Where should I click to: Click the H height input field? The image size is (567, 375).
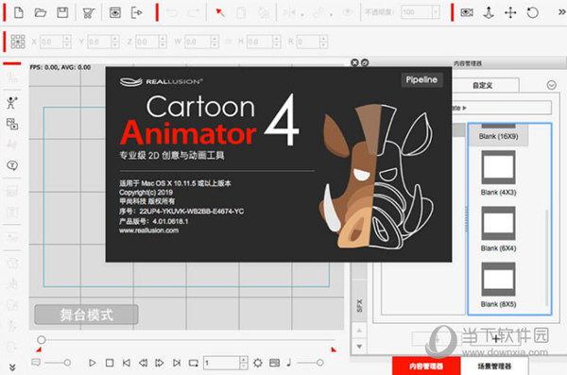coord(259,42)
